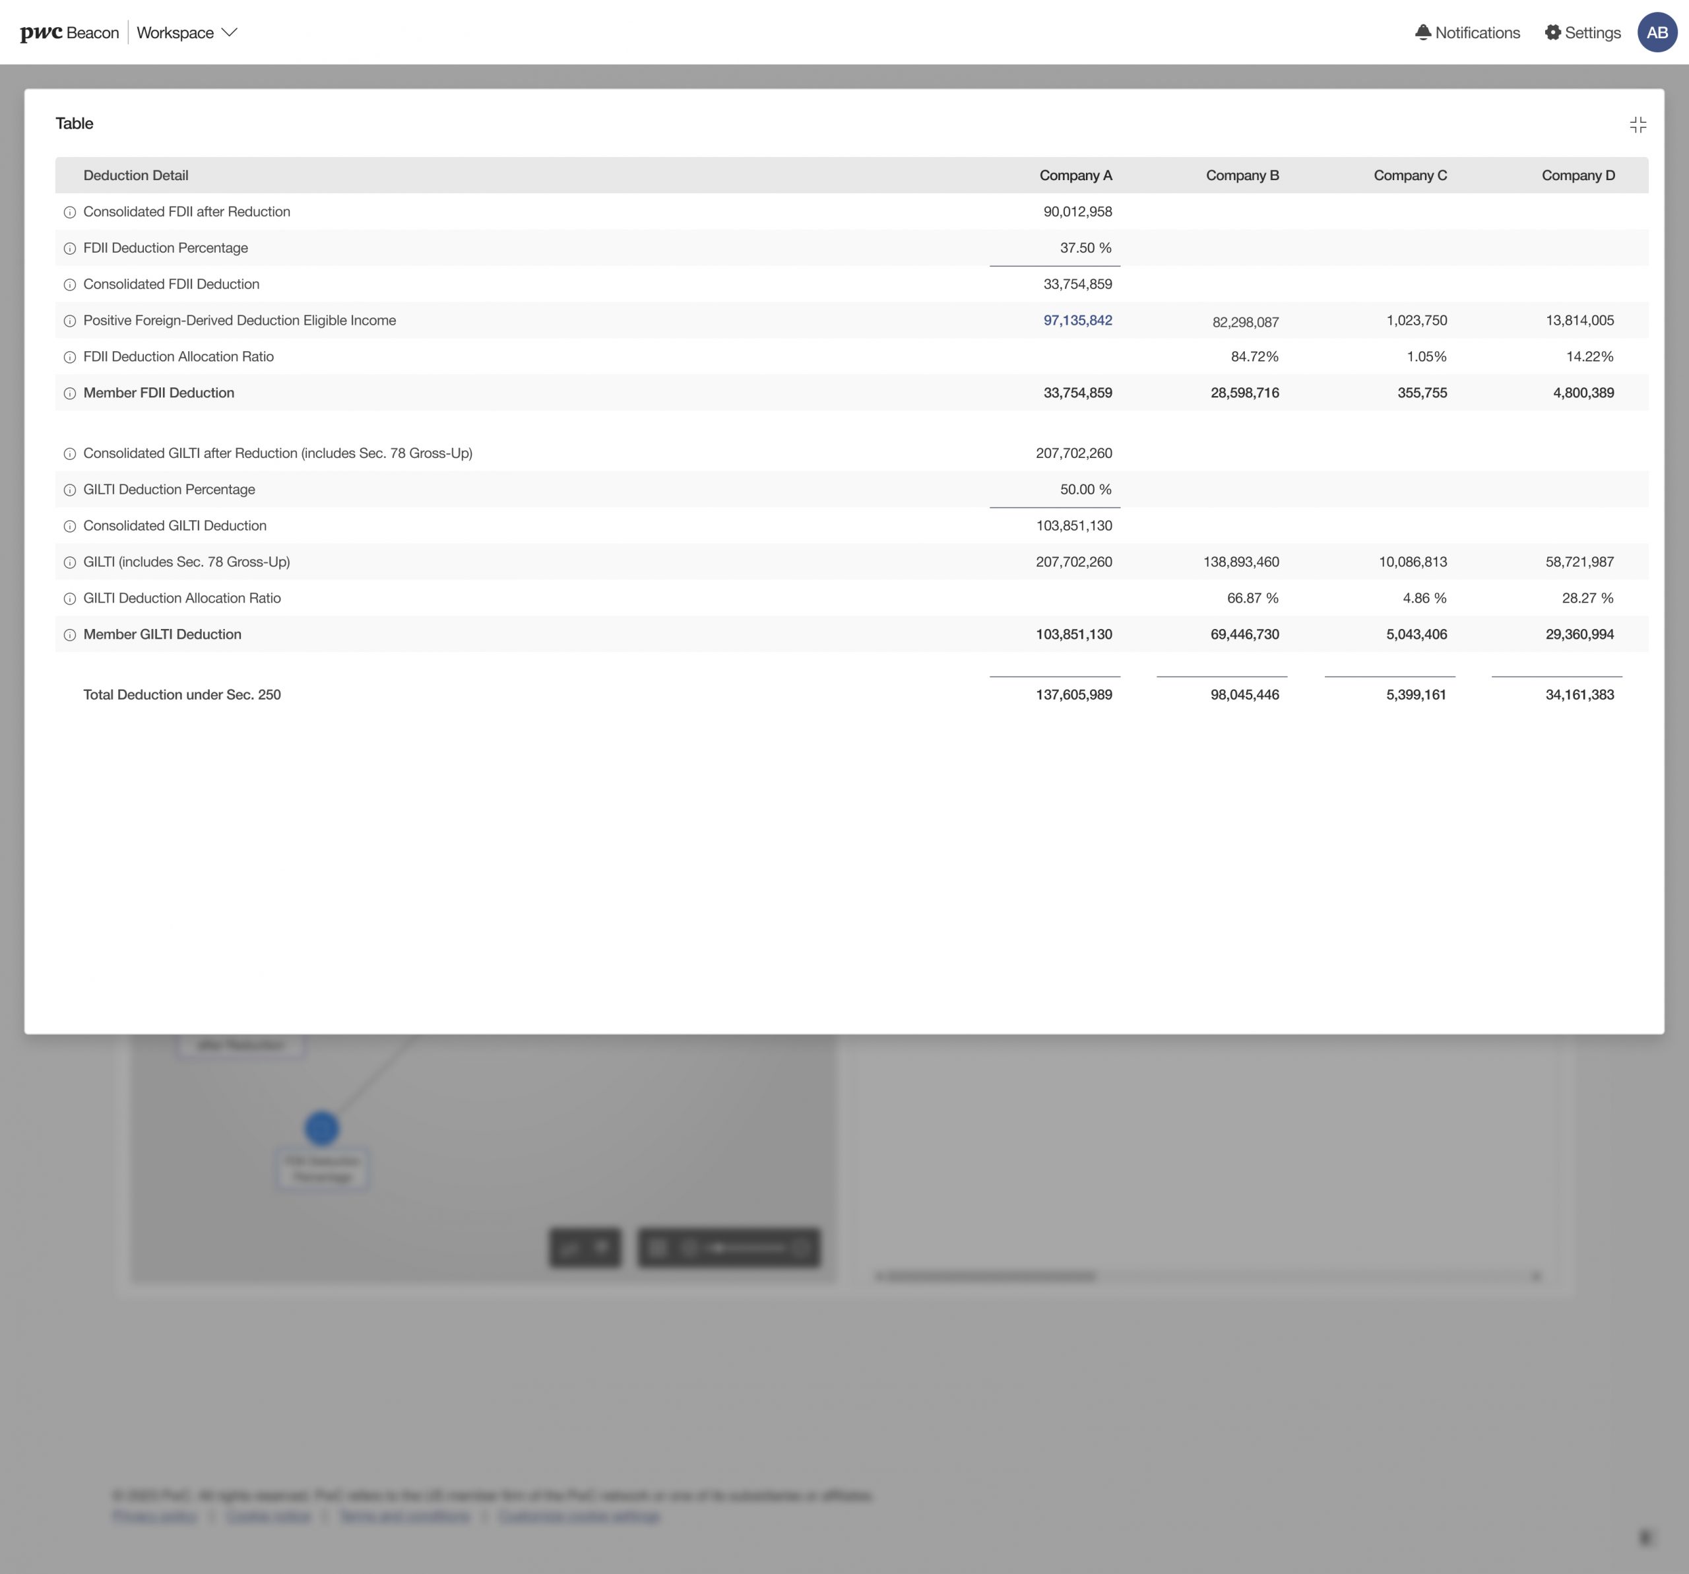Select Consolidated GILTI Deduction value 103,851,130
Viewport: 1689px width, 1574px height.
point(1074,526)
